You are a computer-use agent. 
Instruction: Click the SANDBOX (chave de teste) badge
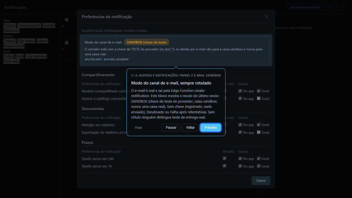pyautogui.click(x=147, y=42)
